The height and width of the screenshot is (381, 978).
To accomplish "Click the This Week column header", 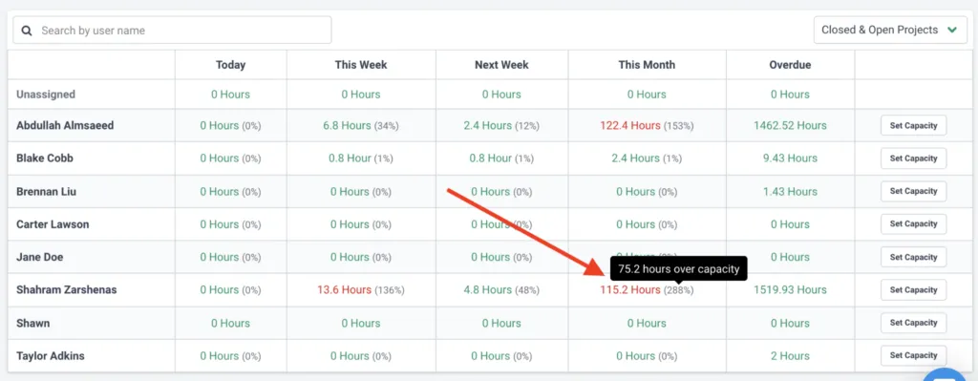I will pos(361,65).
